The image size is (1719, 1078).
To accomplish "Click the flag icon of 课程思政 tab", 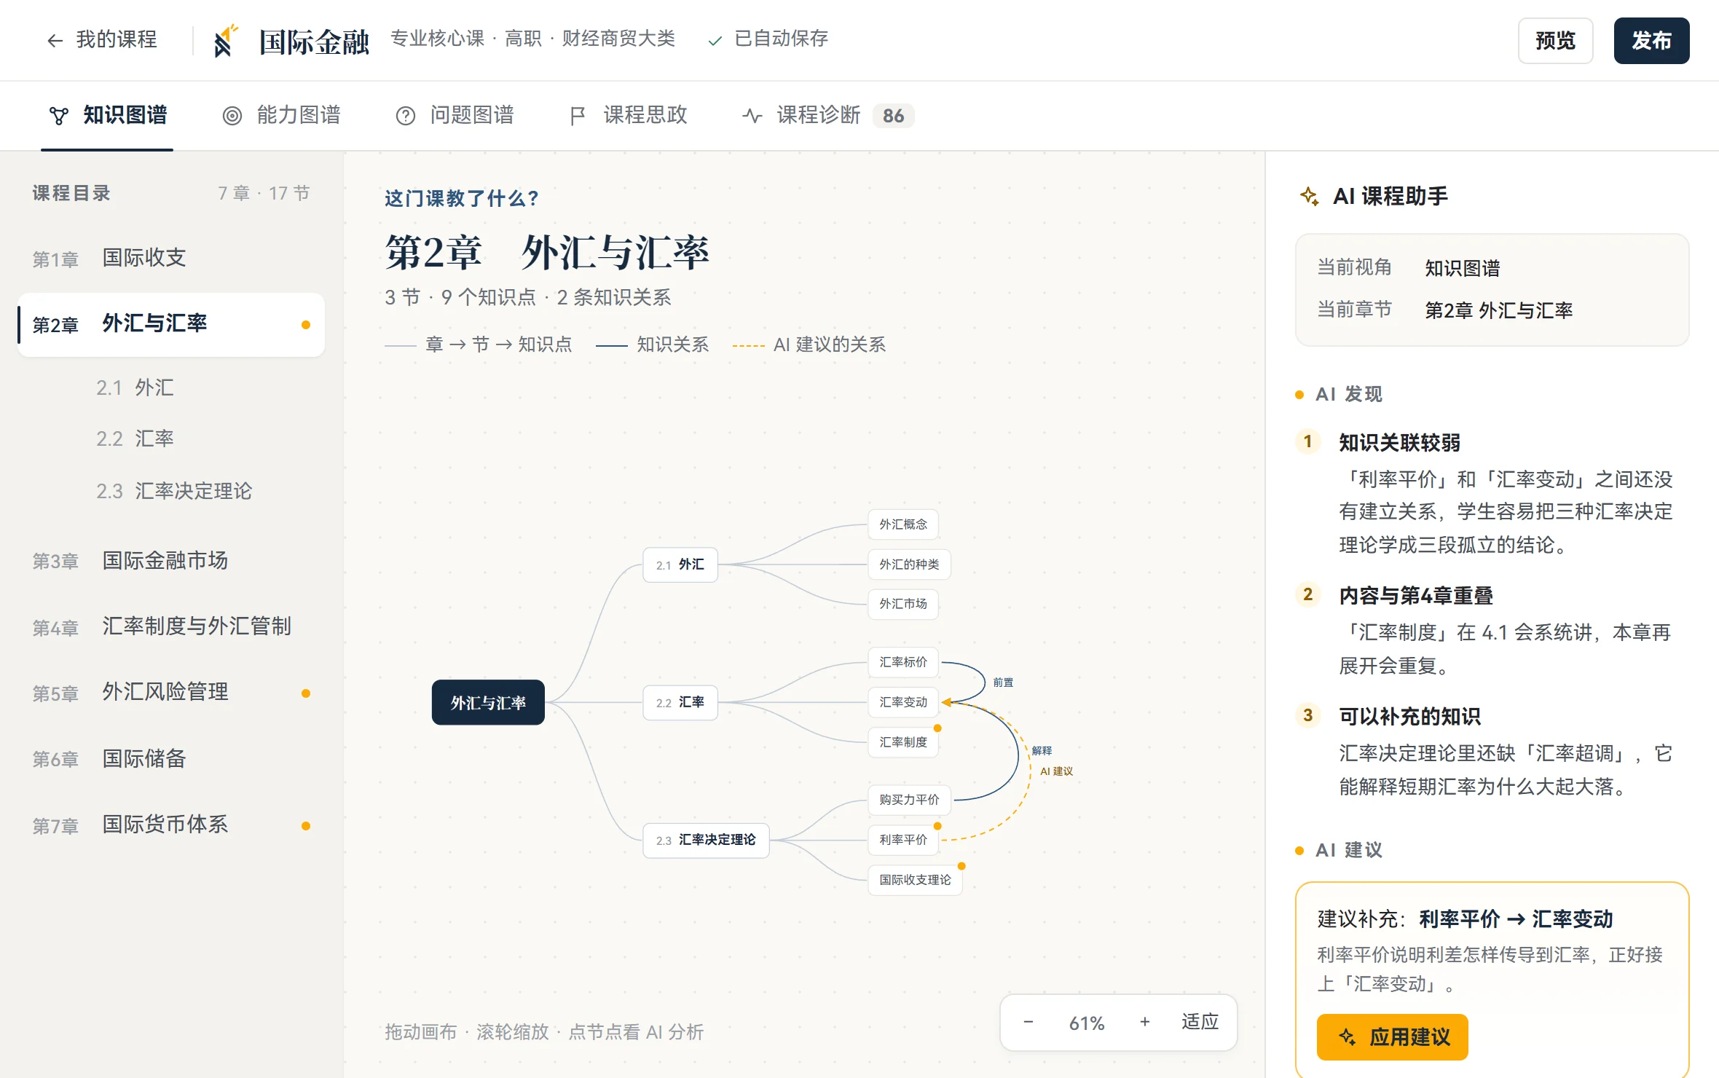I will coord(578,116).
